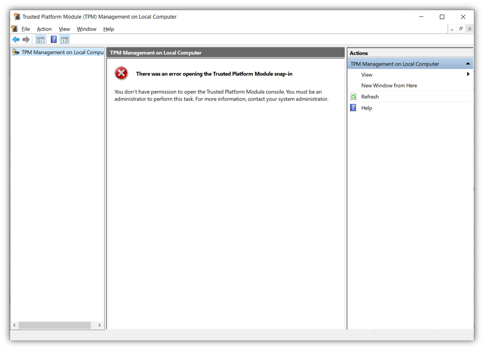Maximize the TPM Management main window
Viewport: 484px width, 350px height.
442,17
